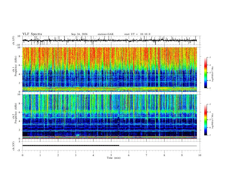
Task: Click the ch.1(V) axis label
Action: [14, 40]
